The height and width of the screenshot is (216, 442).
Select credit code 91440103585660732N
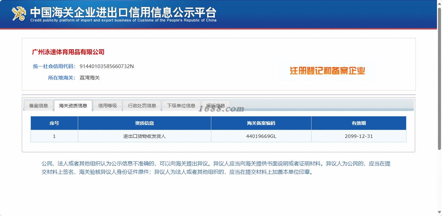107,66
